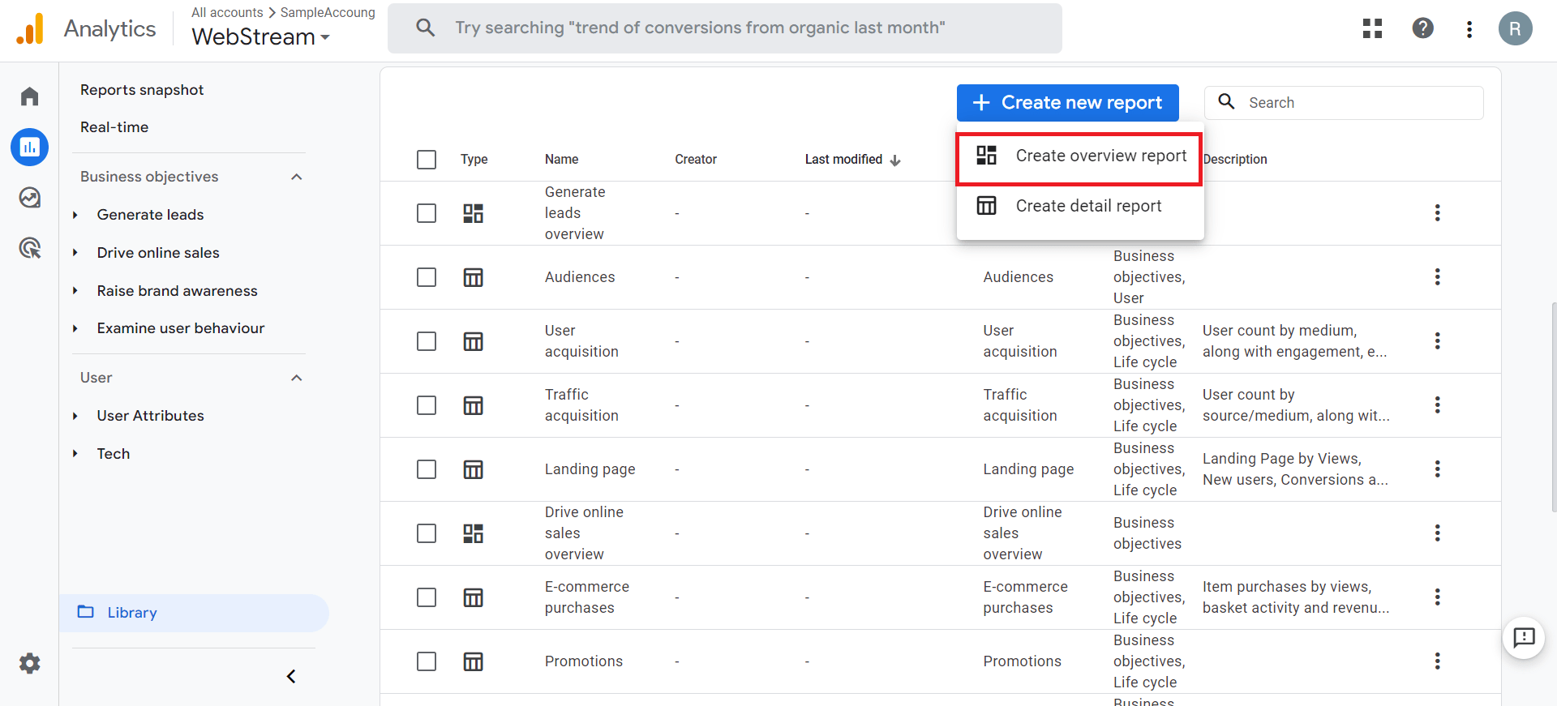Check the Audiences row checkbox
The image size is (1557, 706).
(427, 277)
